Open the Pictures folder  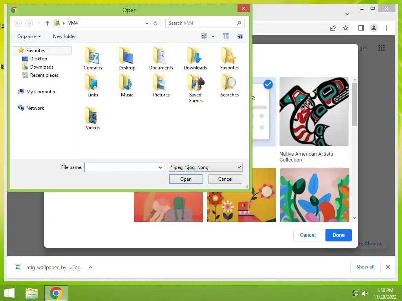161,85
